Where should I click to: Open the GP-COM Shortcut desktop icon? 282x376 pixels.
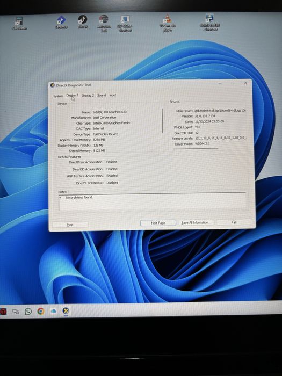(125, 23)
